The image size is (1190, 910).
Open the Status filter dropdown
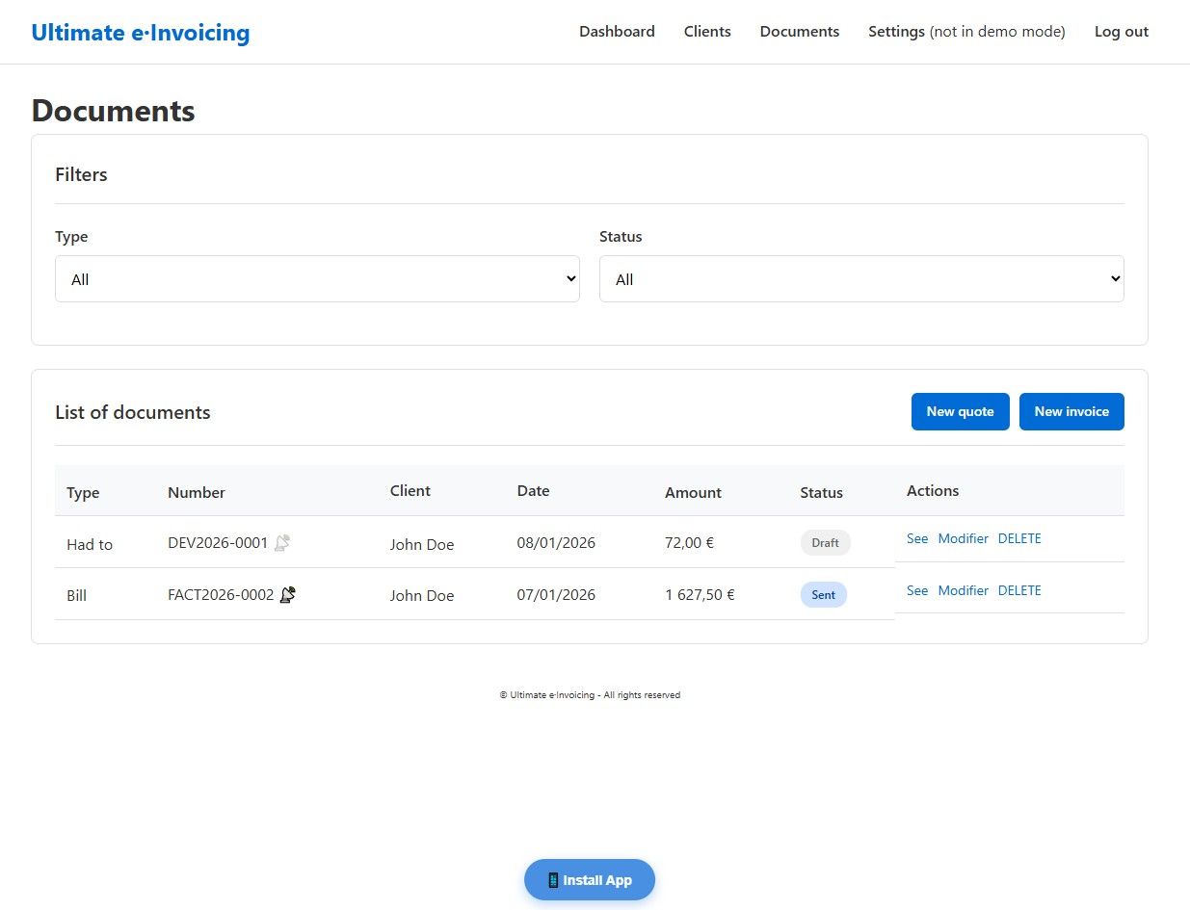tap(860, 279)
